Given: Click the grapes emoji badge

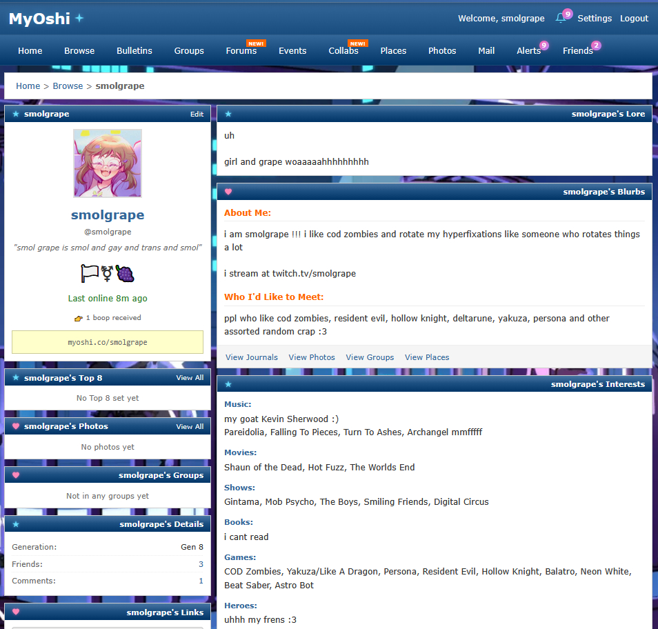Looking at the screenshot, I should (x=126, y=274).
